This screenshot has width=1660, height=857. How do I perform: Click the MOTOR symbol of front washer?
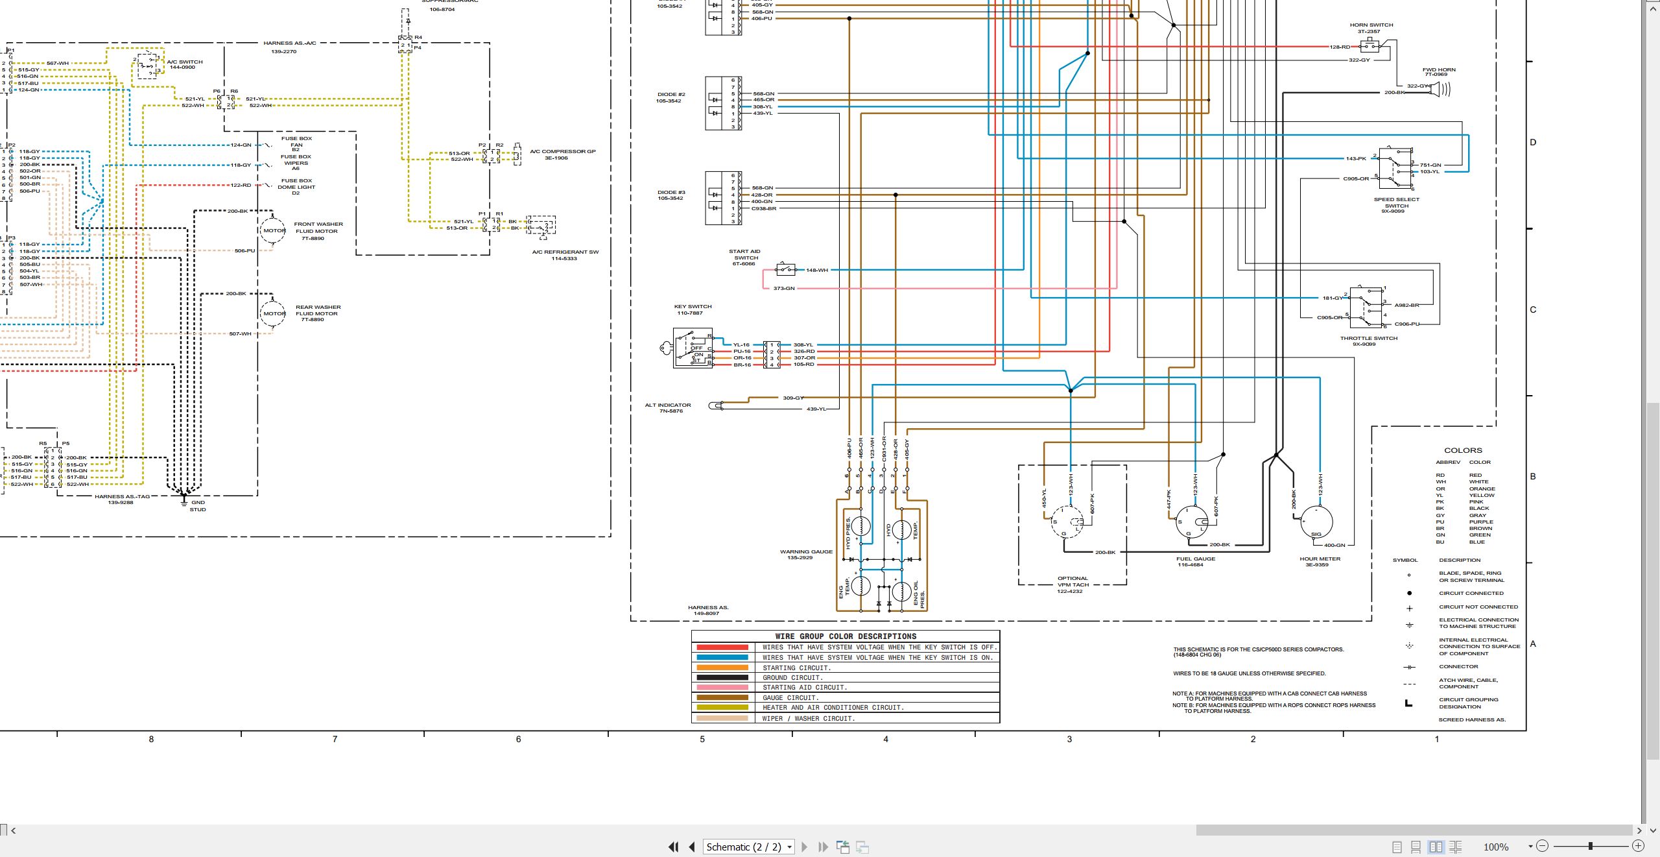[274, 230]
